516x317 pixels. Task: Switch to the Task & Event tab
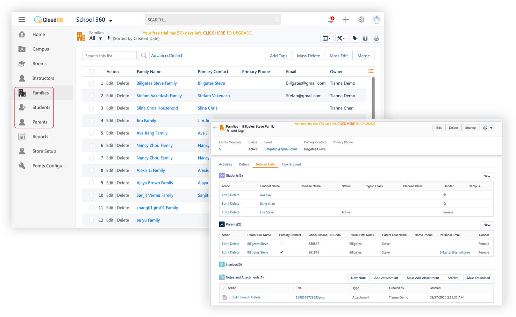point(291,164)
